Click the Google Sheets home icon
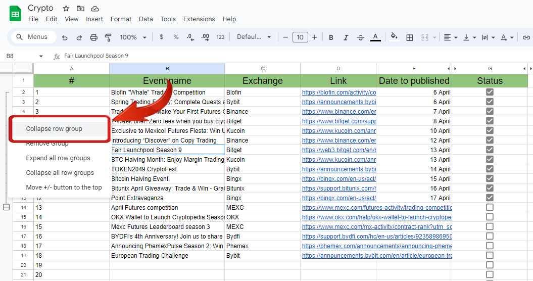The height and width of the screenshot is (281, 533). click(15, 14)
